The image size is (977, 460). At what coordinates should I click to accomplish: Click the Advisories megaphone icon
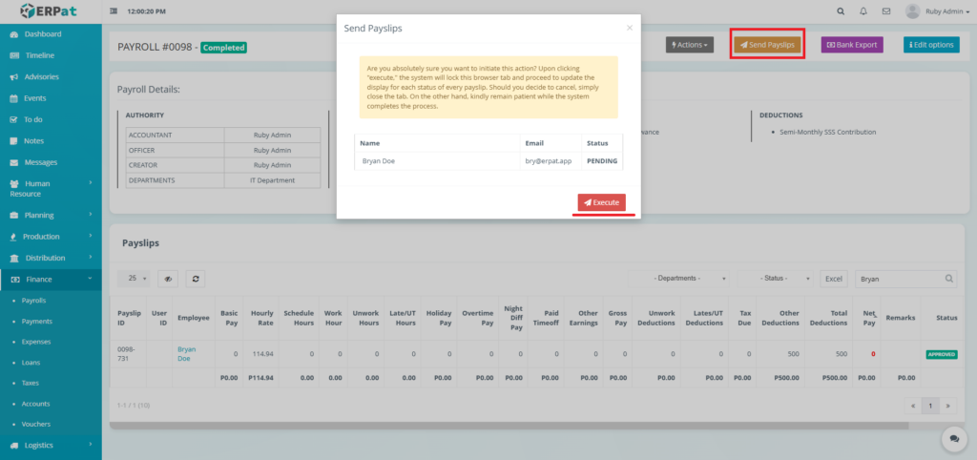click(13, 76)
